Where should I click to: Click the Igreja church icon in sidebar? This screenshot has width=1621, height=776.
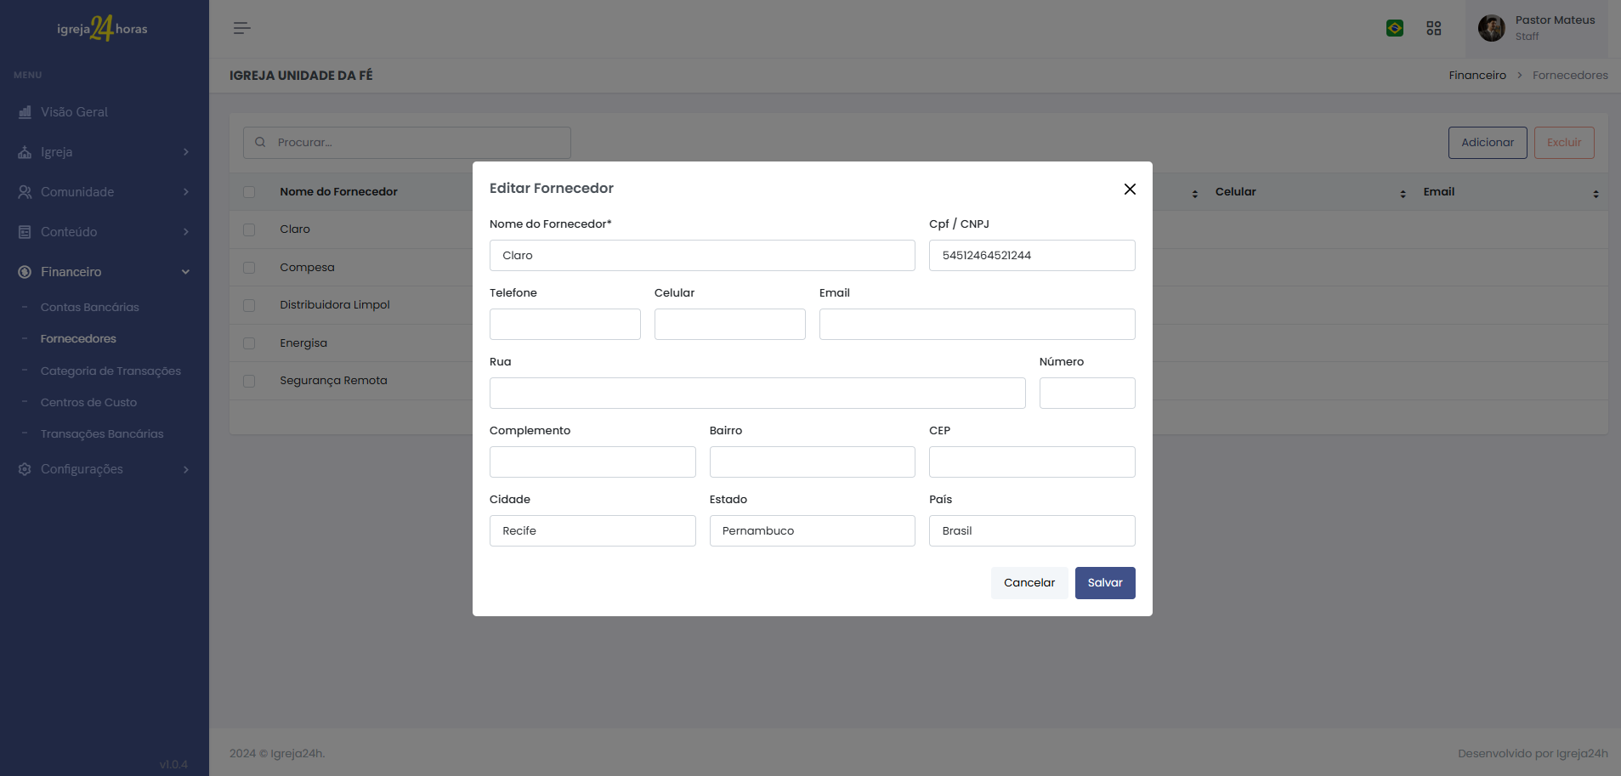pos(25,152)
